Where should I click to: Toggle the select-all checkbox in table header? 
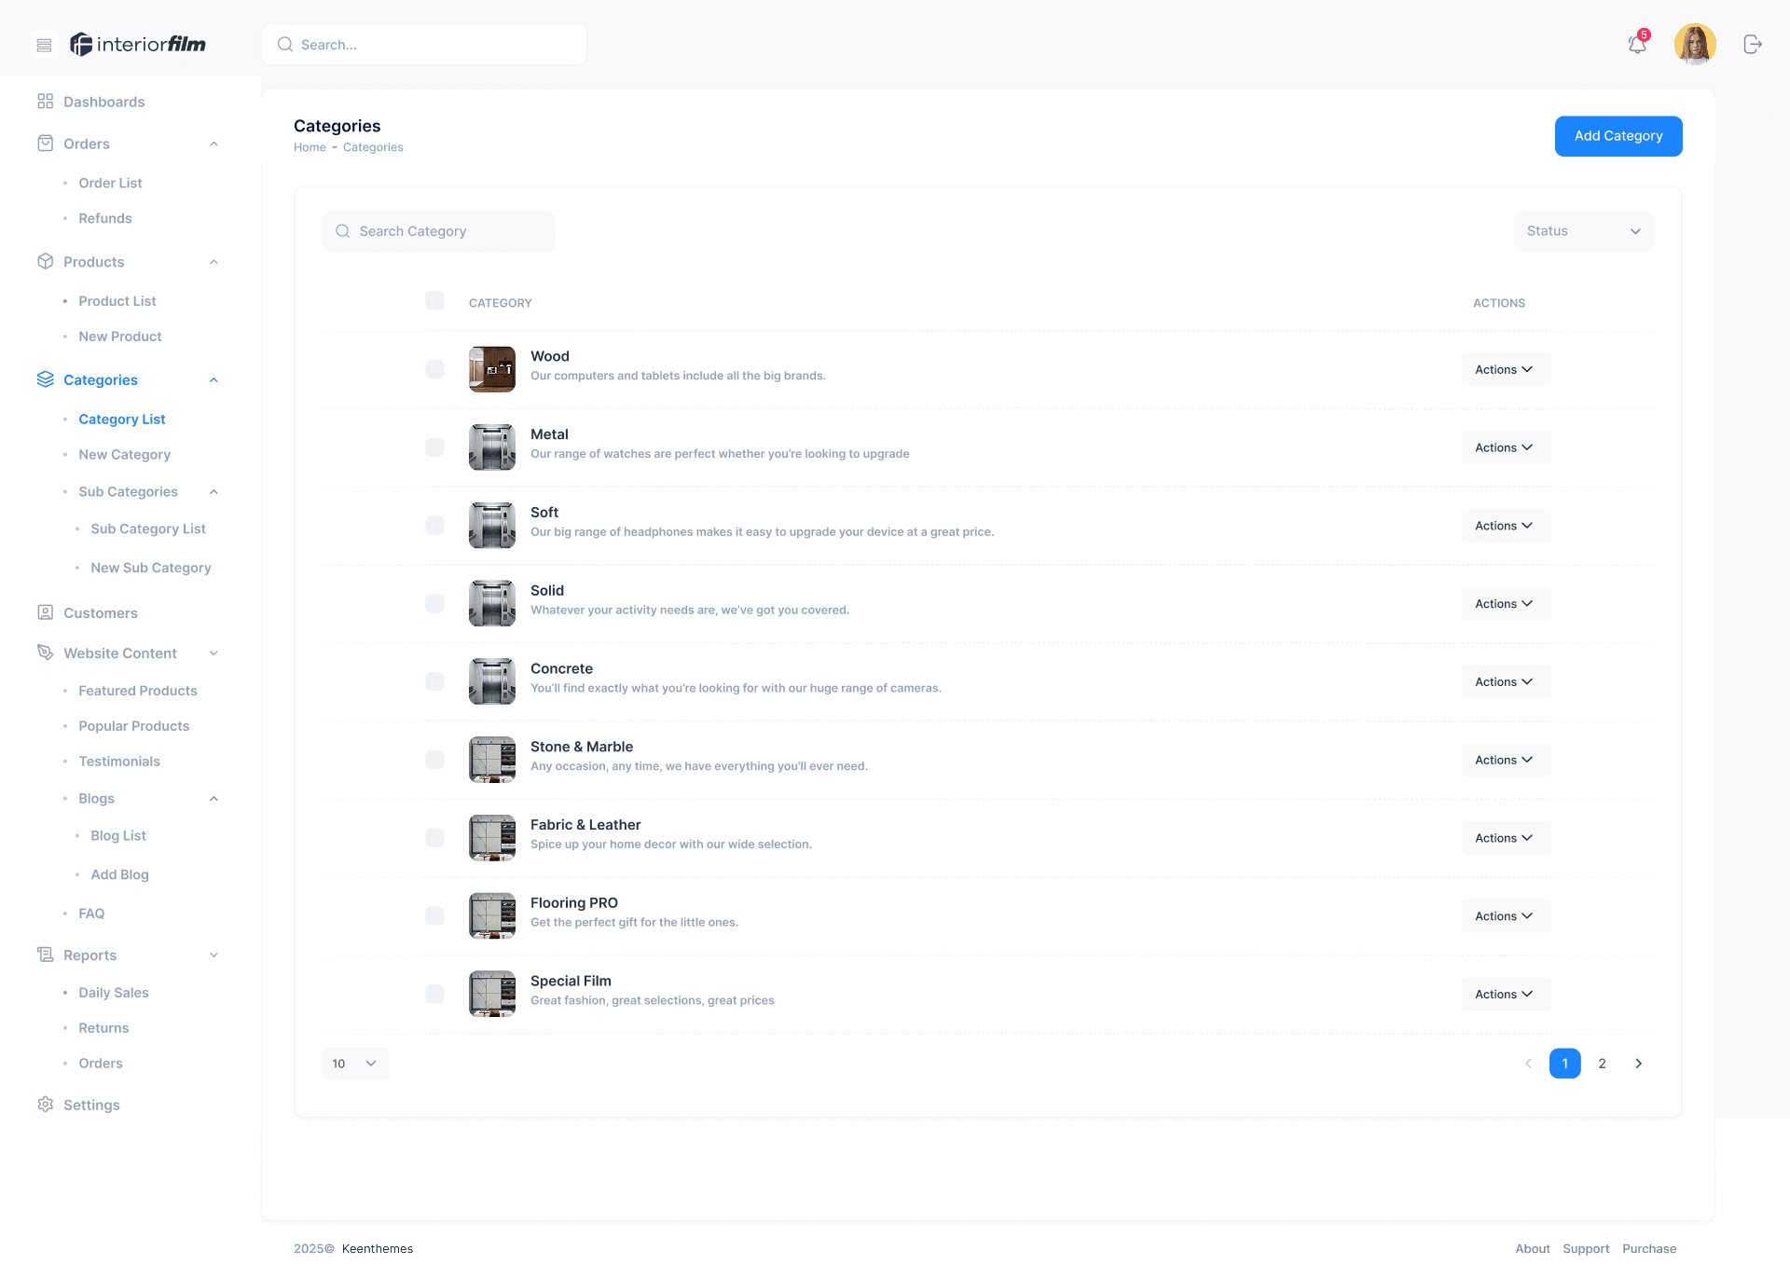434,300
